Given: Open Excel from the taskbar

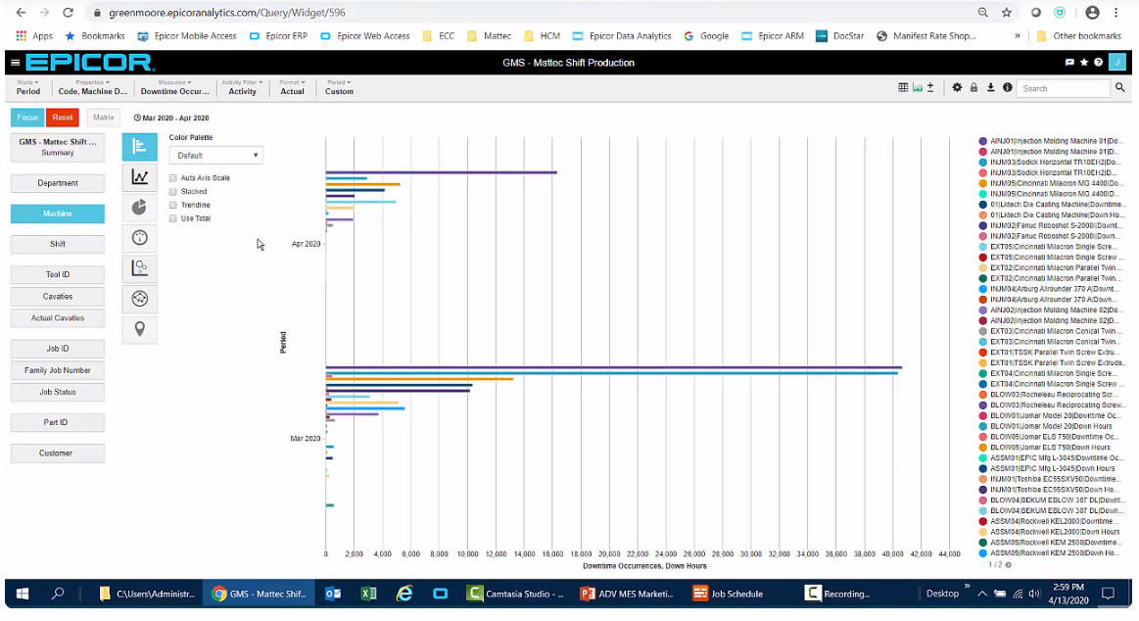Looking at the screenshot, I should [x=368, y=594].
